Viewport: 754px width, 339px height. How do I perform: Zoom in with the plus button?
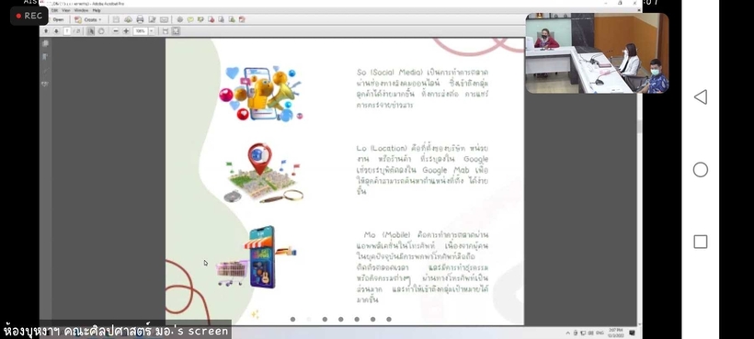click(x=126, y=31)
